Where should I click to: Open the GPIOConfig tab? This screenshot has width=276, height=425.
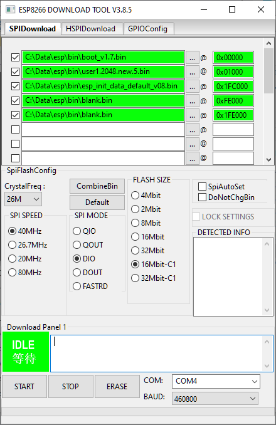coord(148,29)
